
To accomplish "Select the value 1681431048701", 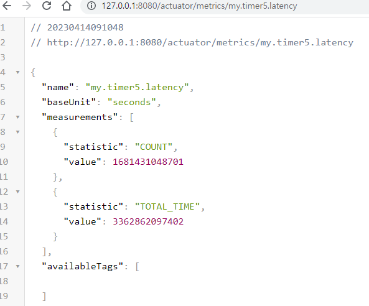I will (148, 162).
